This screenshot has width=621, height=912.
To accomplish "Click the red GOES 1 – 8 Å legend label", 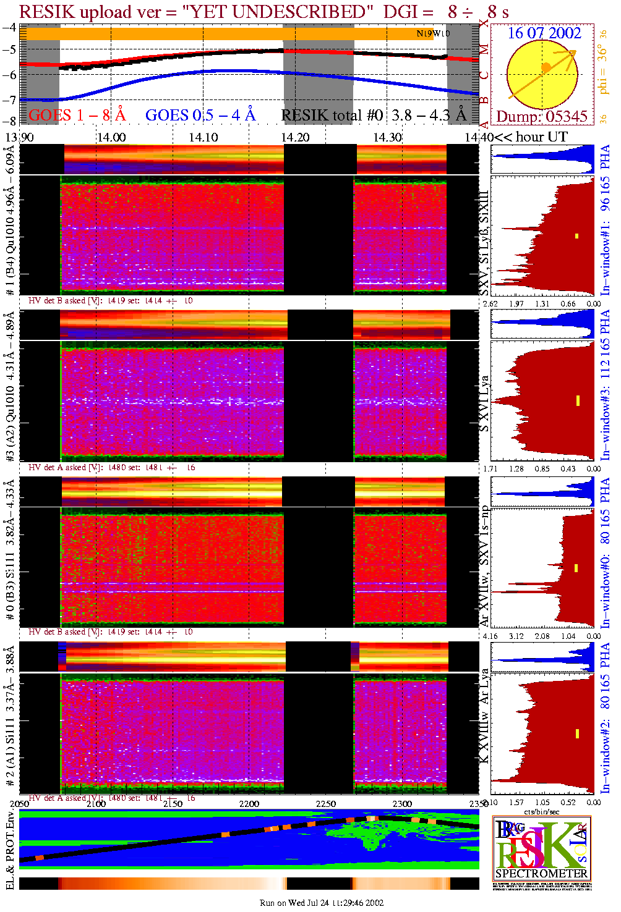I will [77, 115].
